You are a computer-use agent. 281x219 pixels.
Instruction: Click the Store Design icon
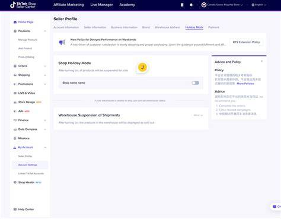15,102
